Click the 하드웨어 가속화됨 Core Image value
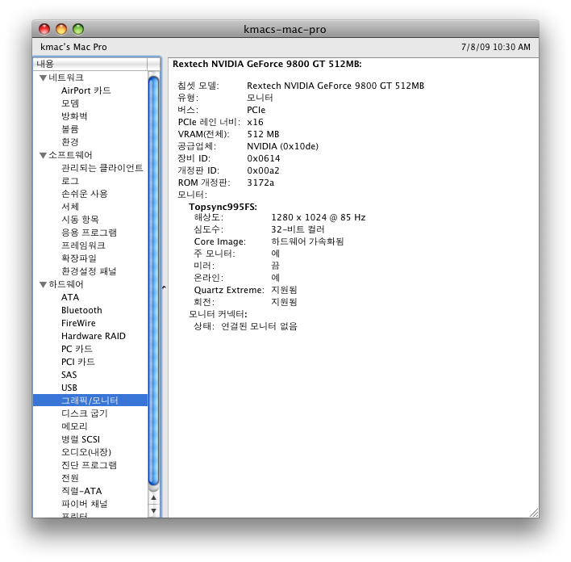The width and height of the screenshot is (571, 562). (307, 241)
